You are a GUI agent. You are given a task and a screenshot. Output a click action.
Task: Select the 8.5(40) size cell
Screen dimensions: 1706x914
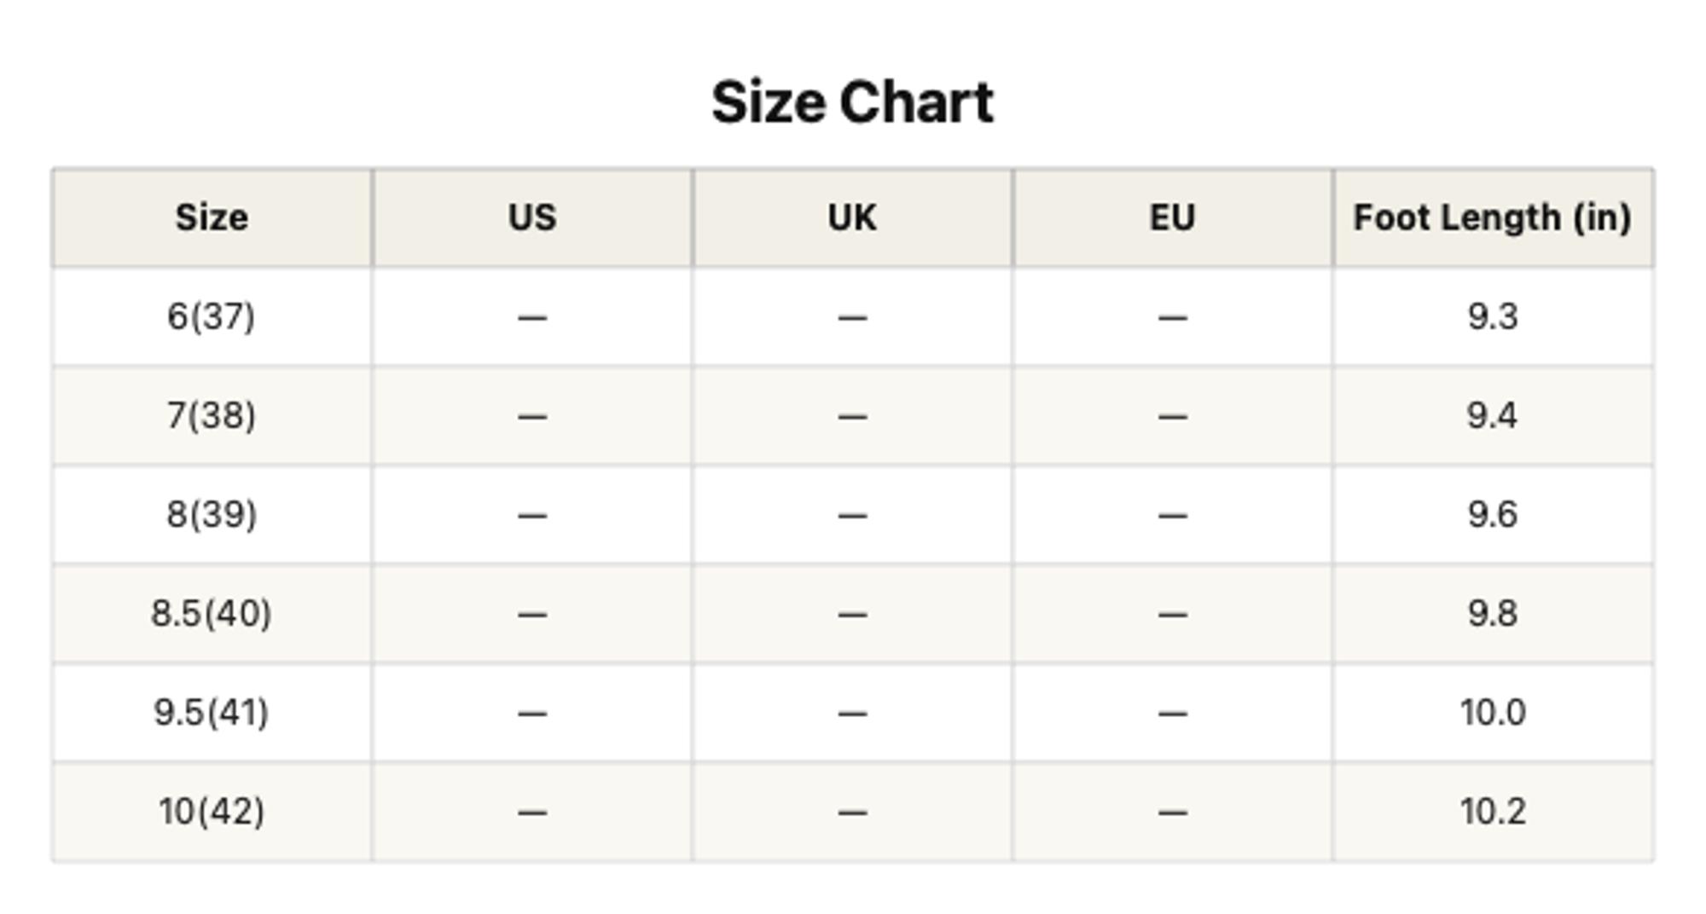(212, 614)
